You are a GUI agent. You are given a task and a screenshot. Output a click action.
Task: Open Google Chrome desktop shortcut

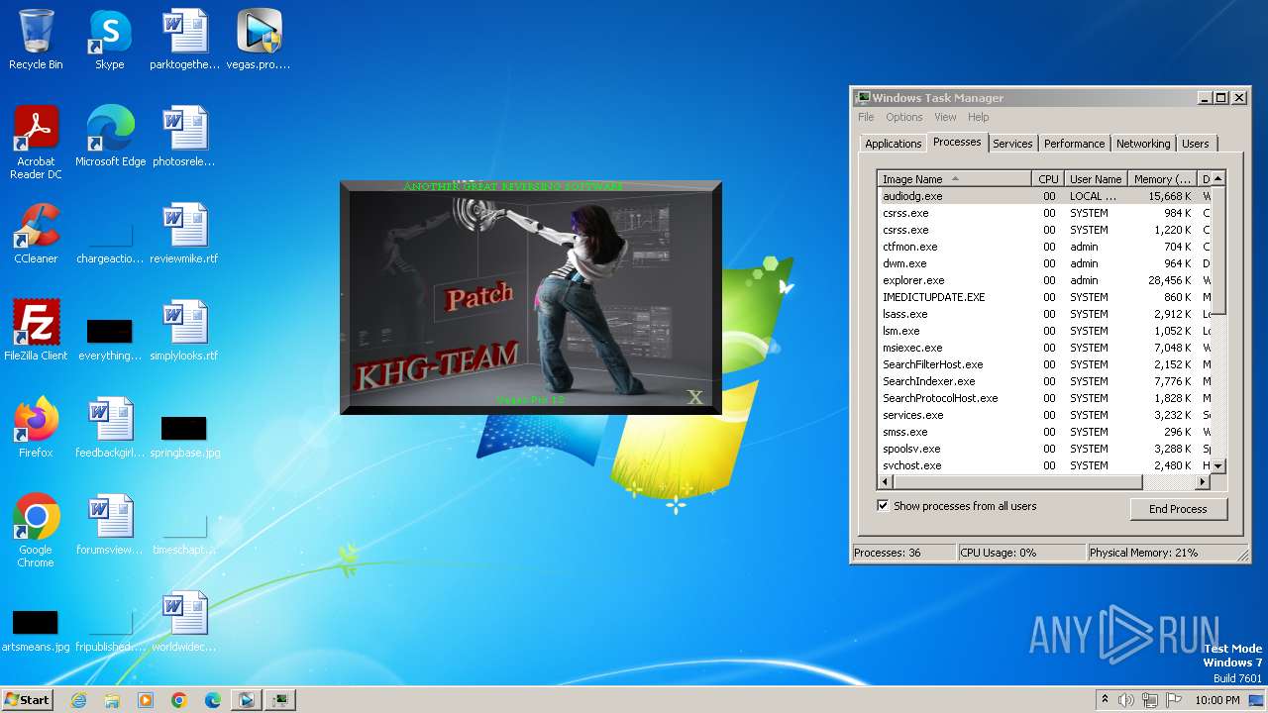36,531
